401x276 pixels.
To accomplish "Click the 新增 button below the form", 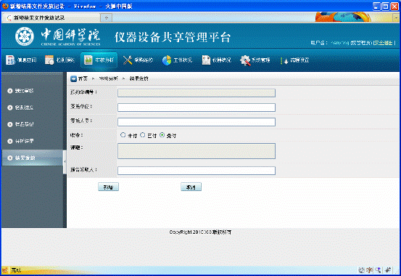I will pos(109,187).
